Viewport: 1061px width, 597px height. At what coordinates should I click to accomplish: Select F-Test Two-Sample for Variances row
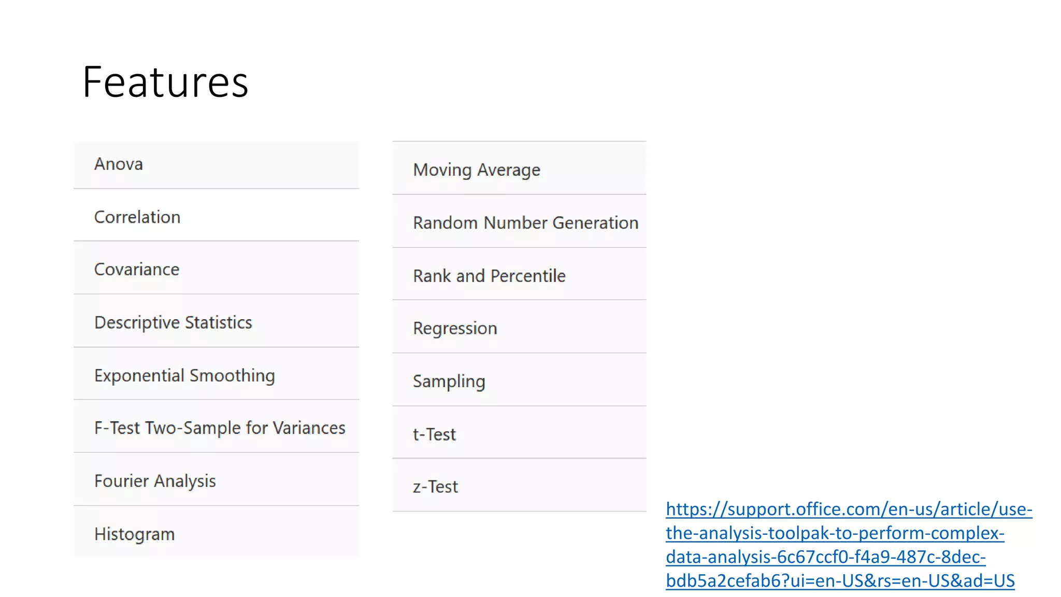[x=216, y=427]
